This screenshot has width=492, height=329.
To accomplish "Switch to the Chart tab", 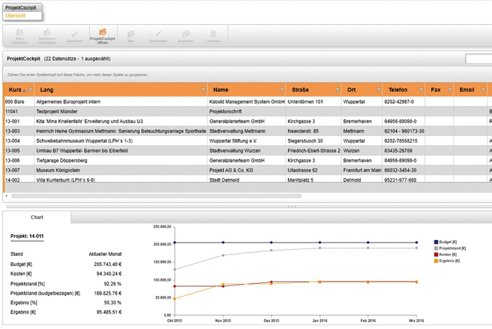I will [x=37, y=218].
